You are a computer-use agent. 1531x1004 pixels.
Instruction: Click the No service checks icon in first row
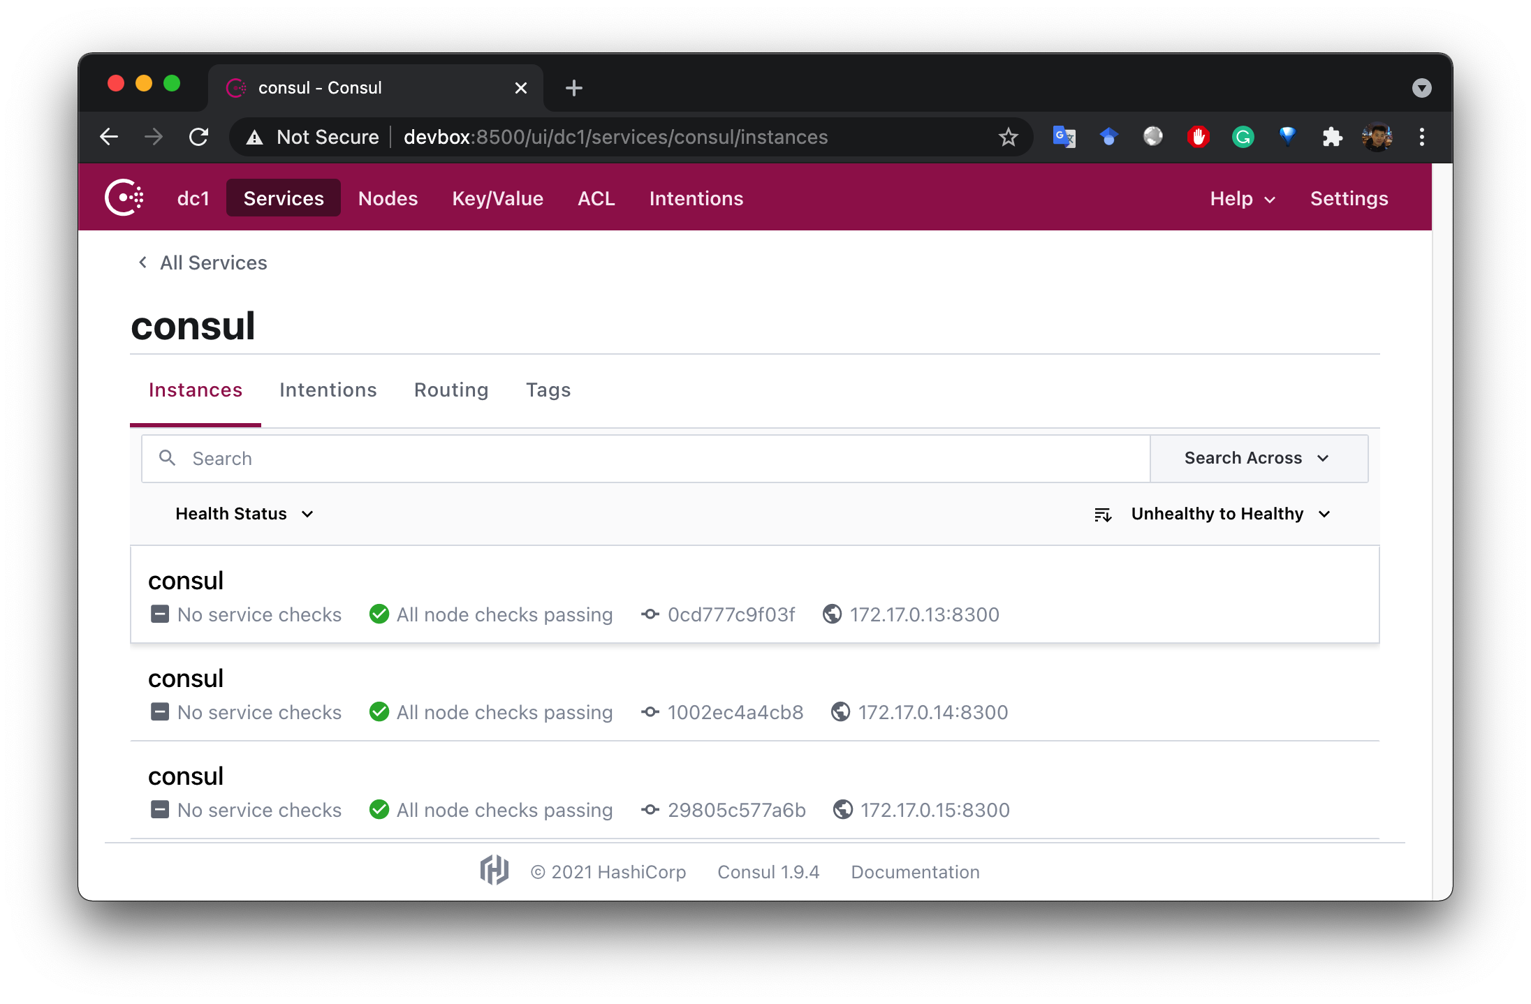pyautogui.click(x=160, y=614)
